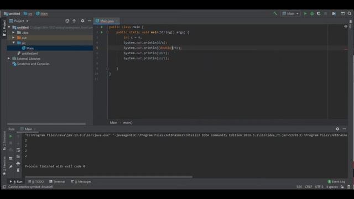This screenshot has width=354, height=199.
Task: Run with Coverage from the top toolbar
Action: (x=319, y=14)
